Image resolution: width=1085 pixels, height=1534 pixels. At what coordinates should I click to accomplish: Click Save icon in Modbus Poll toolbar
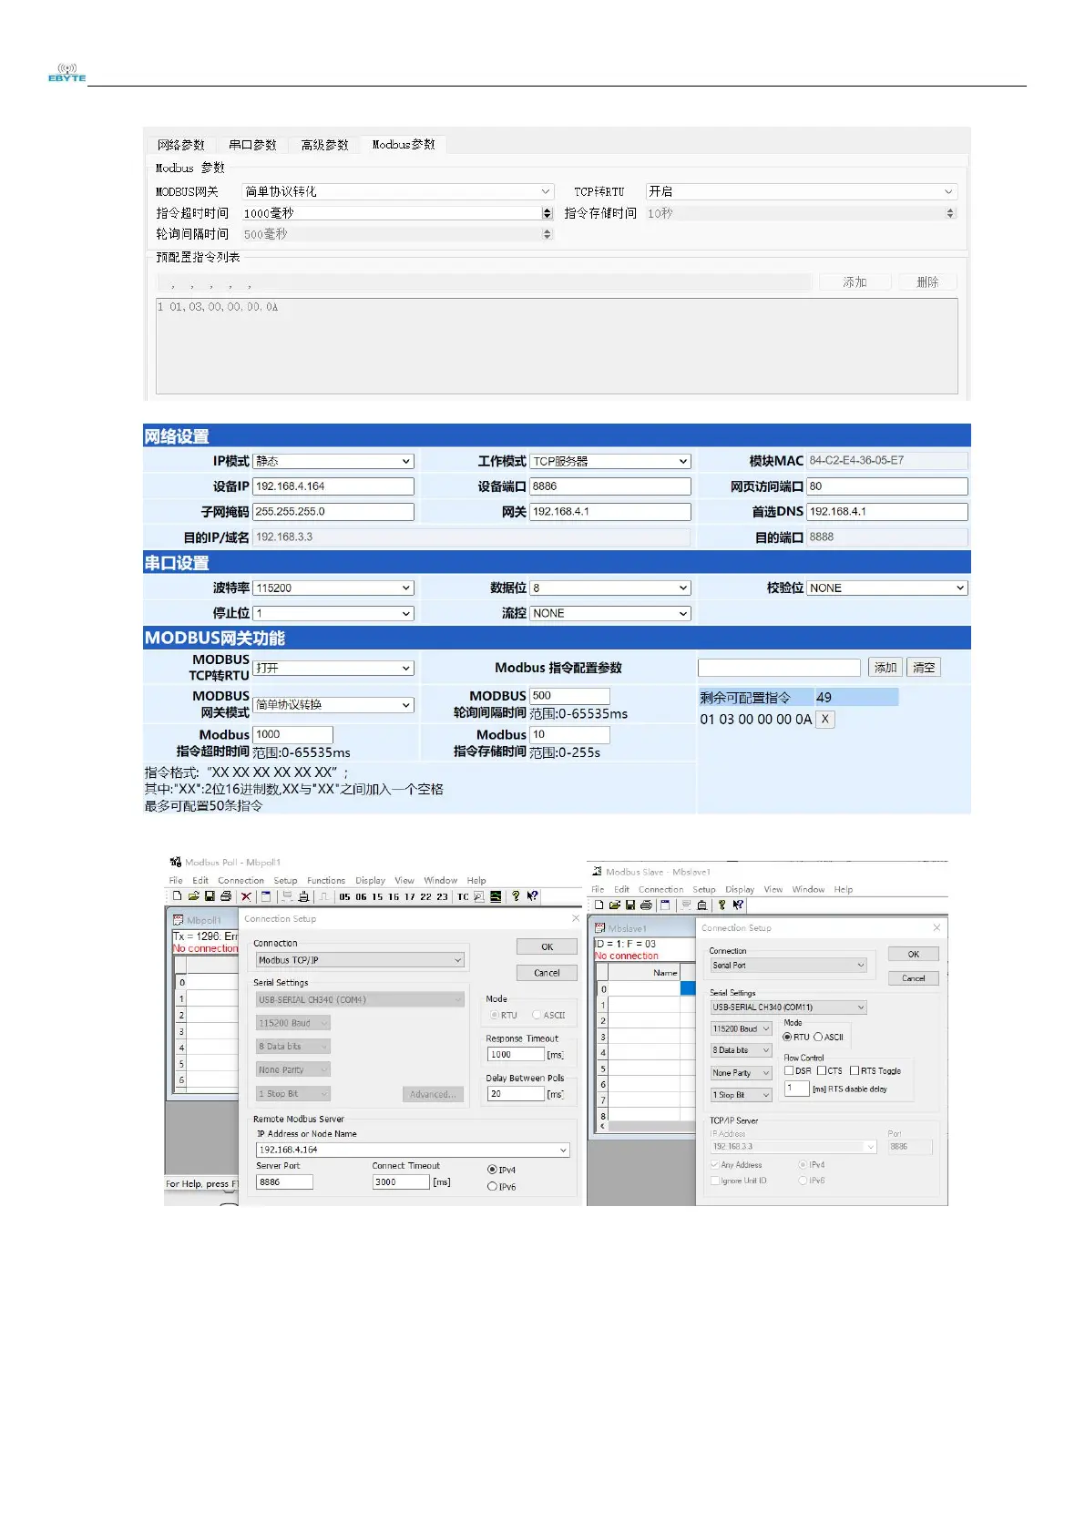pos(210,896)
